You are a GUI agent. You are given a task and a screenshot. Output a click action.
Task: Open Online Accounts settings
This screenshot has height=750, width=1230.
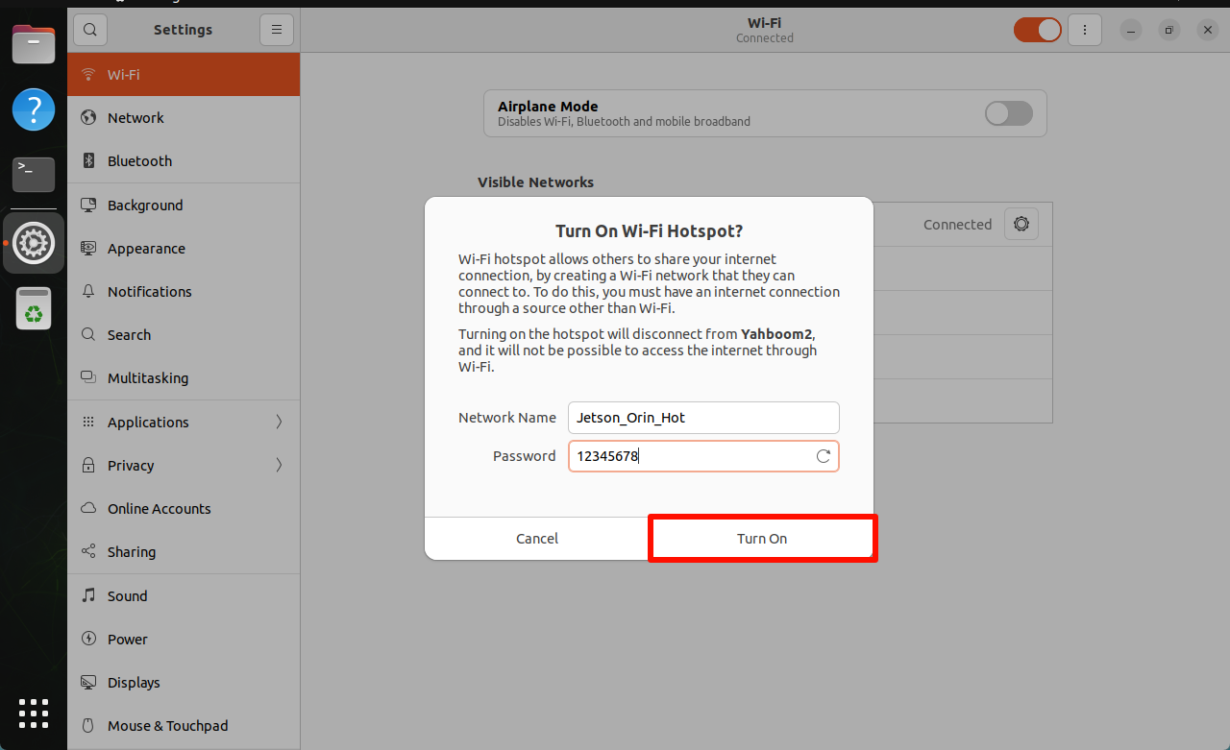184,508
